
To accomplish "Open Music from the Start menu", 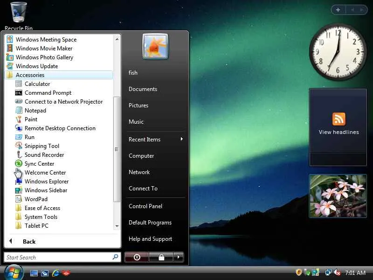I will pos(136,122).
